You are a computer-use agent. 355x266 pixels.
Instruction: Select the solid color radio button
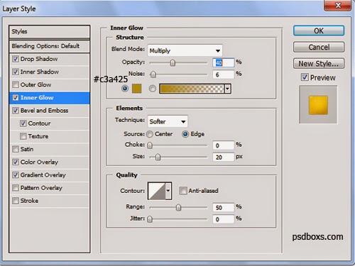click(125, 89)
